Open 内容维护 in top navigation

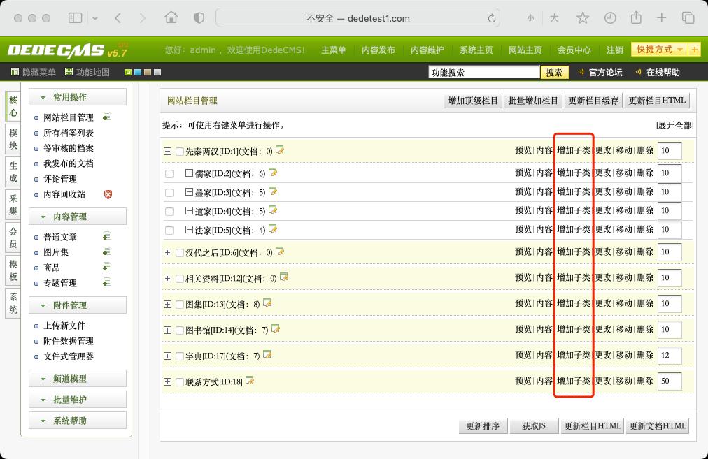(427, 50)
